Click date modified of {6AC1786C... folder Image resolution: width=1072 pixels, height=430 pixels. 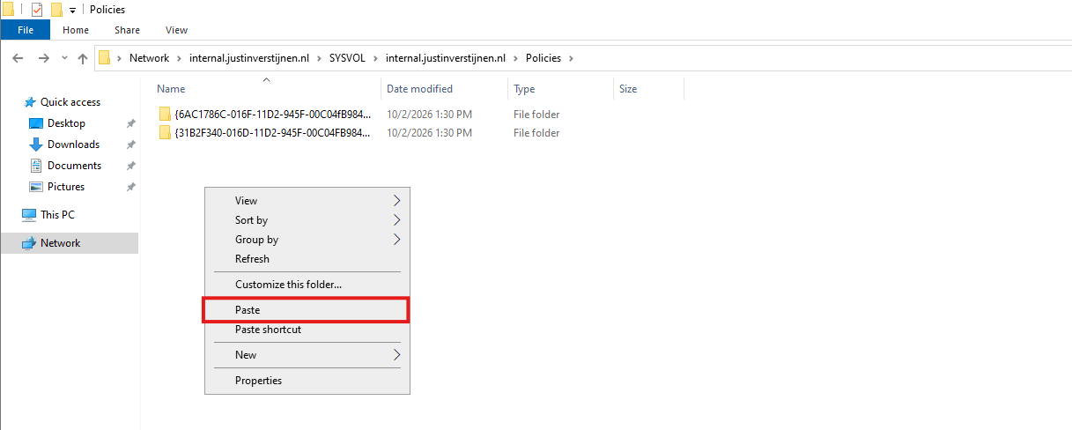click(x=429, y=115)
